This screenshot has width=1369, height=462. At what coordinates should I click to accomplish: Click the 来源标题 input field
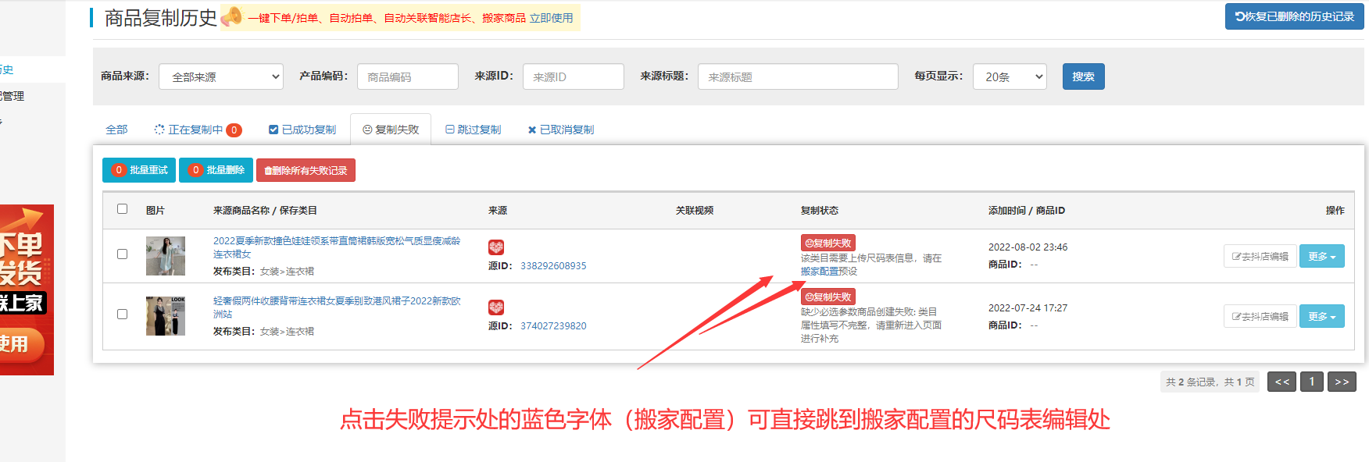click(x=797, y=76)
